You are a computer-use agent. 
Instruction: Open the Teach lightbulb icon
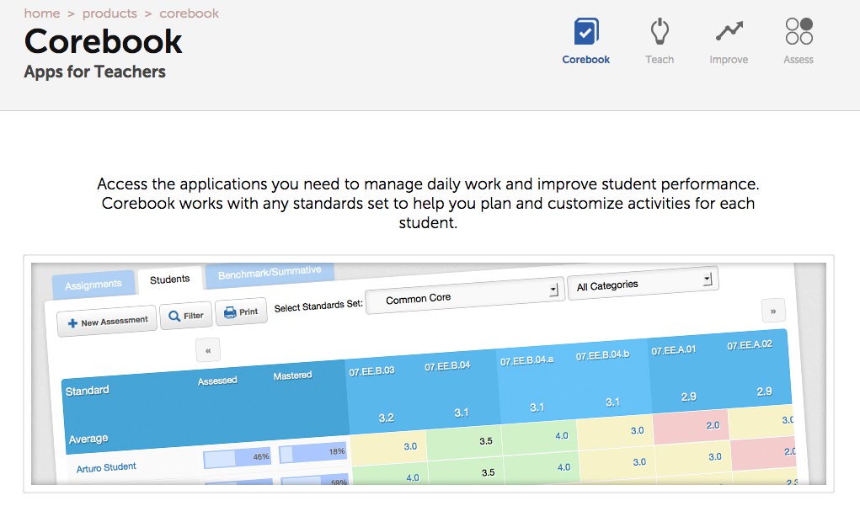coord(660,31)
